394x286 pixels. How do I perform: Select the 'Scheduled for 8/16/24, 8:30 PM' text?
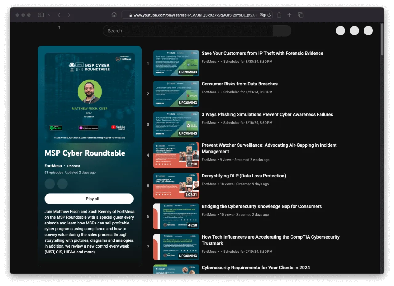(x=248, y=123)
